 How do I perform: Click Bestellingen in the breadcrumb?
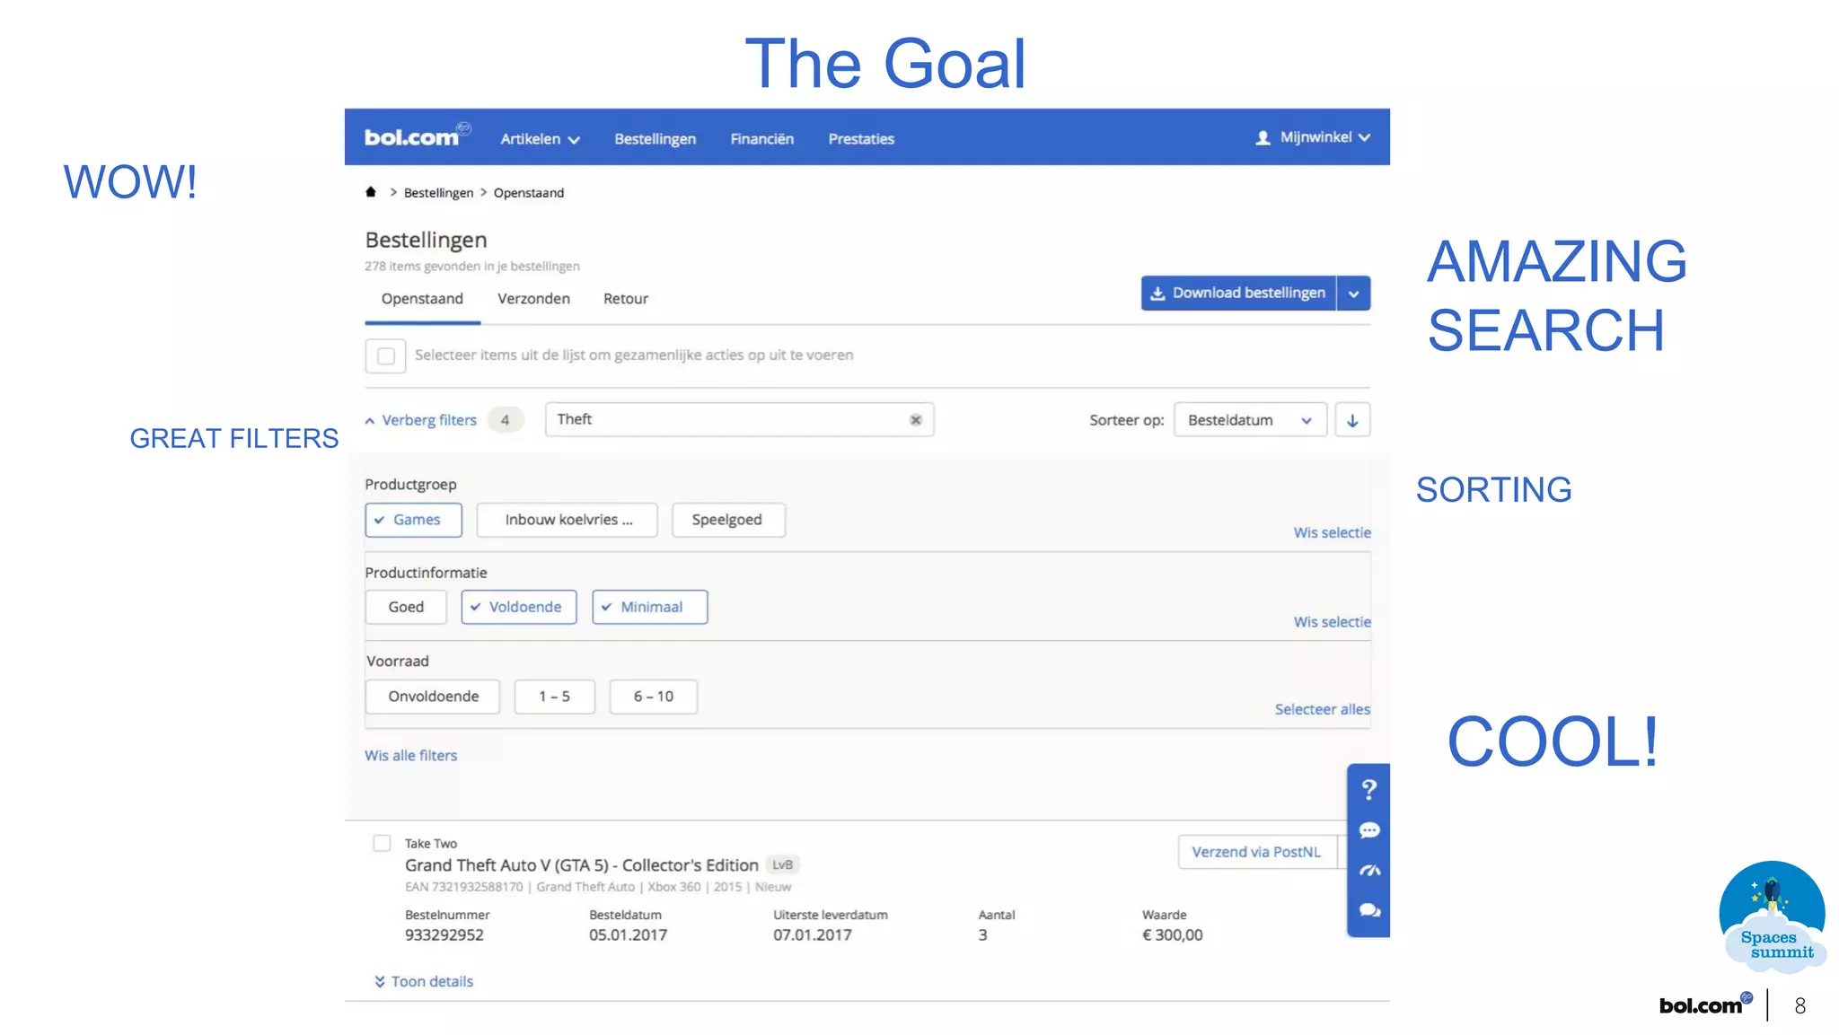click(438, 193)
